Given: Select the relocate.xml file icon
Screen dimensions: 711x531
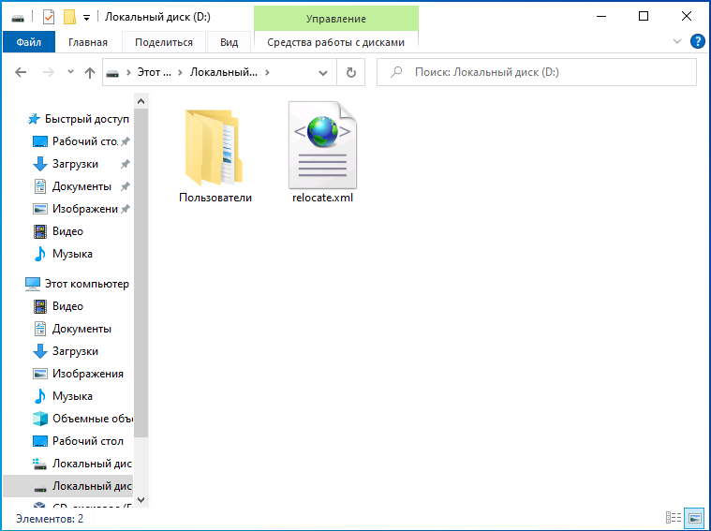Looking at the screenshot, I should (x=322, y=144).
